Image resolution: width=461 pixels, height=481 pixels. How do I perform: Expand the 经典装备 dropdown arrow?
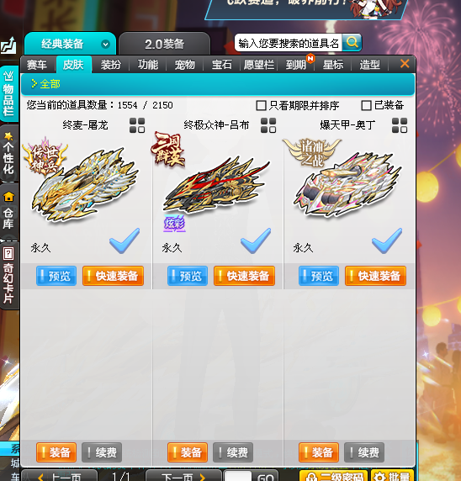pyautogui.click(x=105, y=45)
